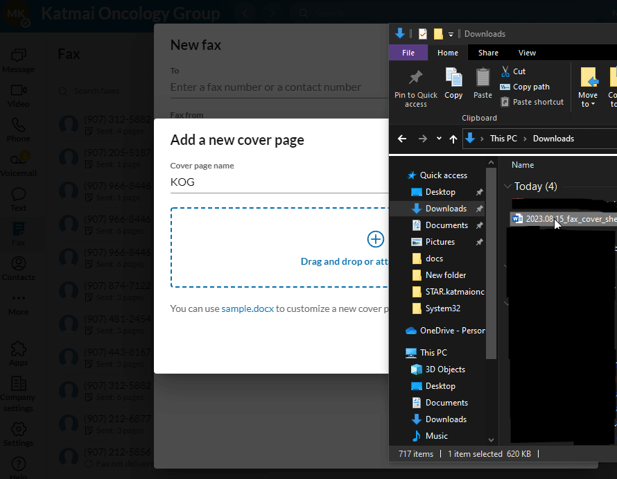Select the 2023.08.15_fax_cover_sheet file

(x=564, y=219)
